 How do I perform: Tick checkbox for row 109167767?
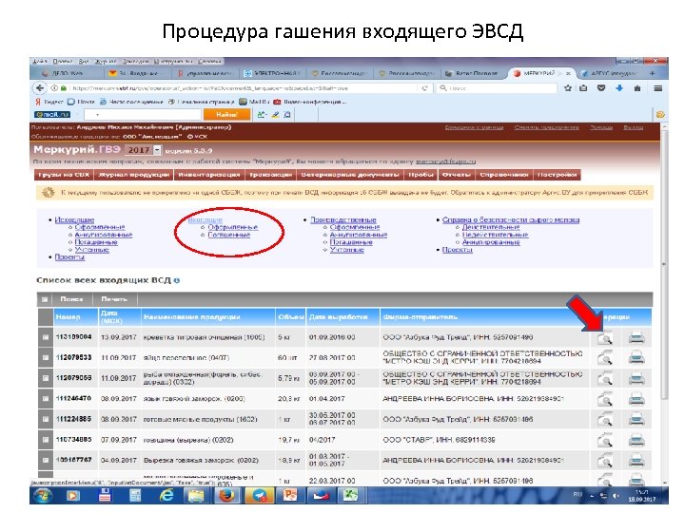coord(45,460)
